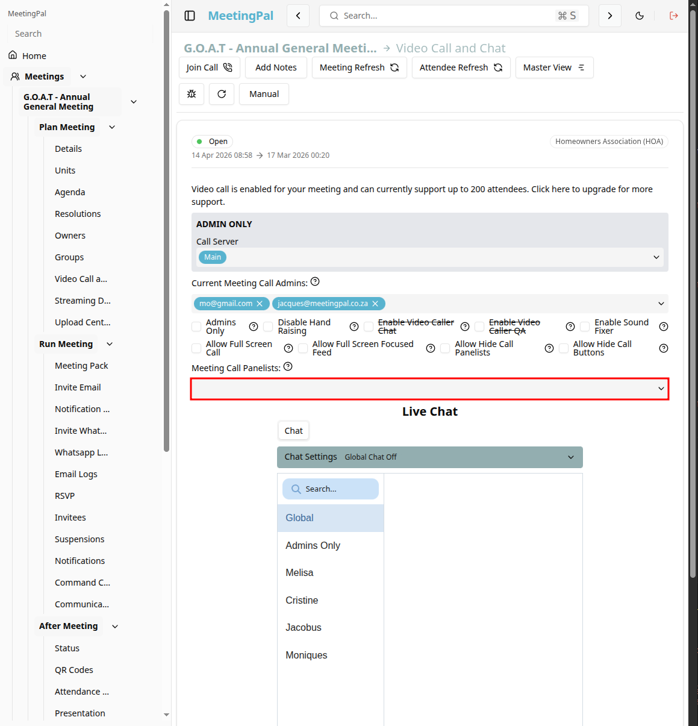Viewport: 698px width, 726px height.
Task: Open help for Meeting Call Panelists
Action: 288,366
